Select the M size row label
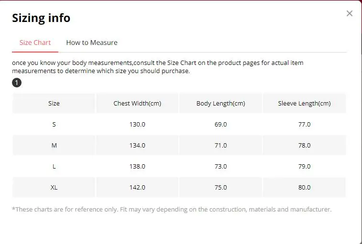The image size is (362, 244). pyautogui.click(x=54, y=146)
